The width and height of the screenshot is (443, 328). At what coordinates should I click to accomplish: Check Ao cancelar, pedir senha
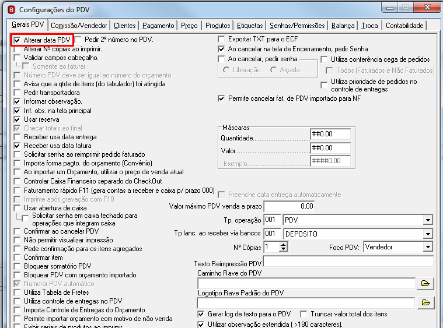(221, 59)
